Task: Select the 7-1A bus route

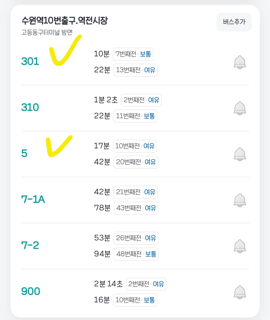Action: tap(33, 199)
